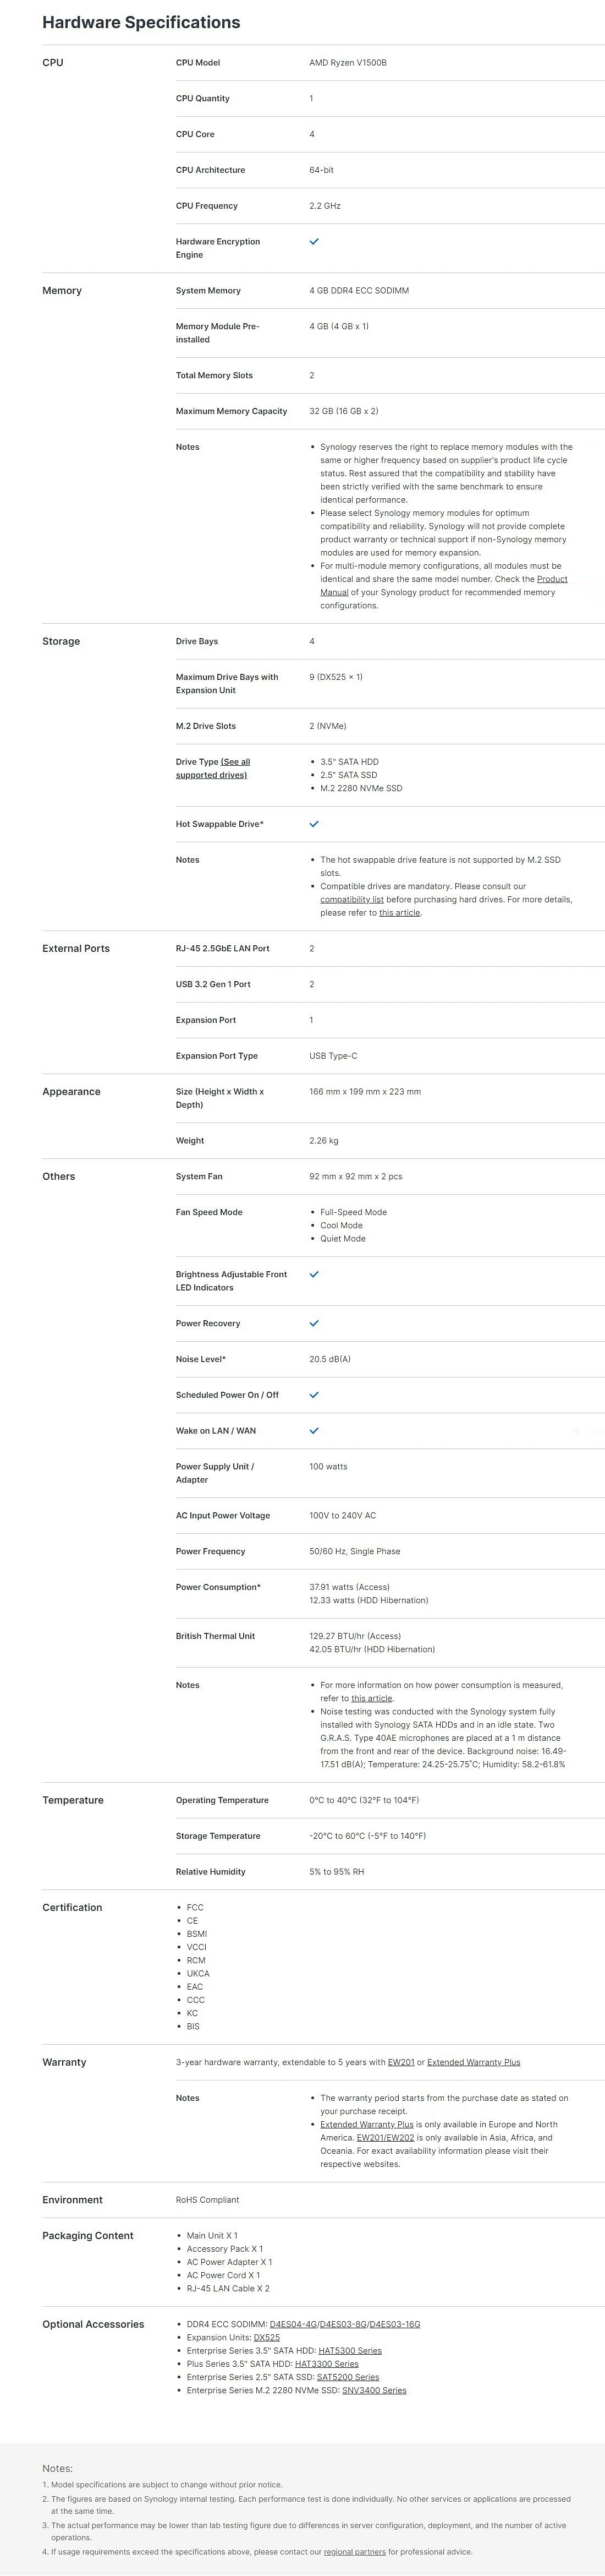Open the compatibility list link

[x=351, y=899]
